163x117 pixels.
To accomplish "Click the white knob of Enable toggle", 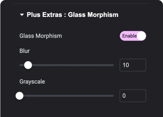I will coord(141,36).
